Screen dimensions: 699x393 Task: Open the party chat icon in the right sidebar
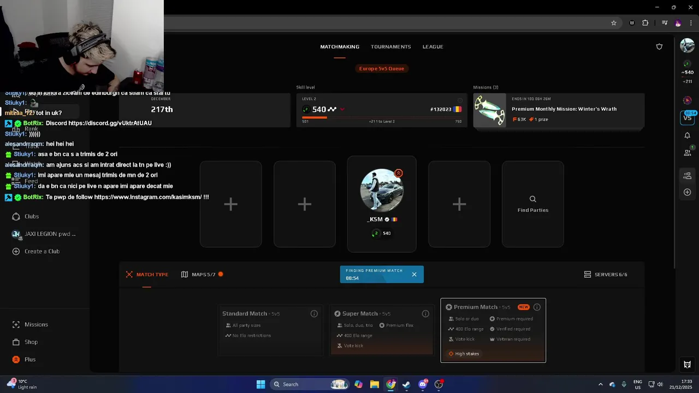pyautogui.click(x=687, y=176)
